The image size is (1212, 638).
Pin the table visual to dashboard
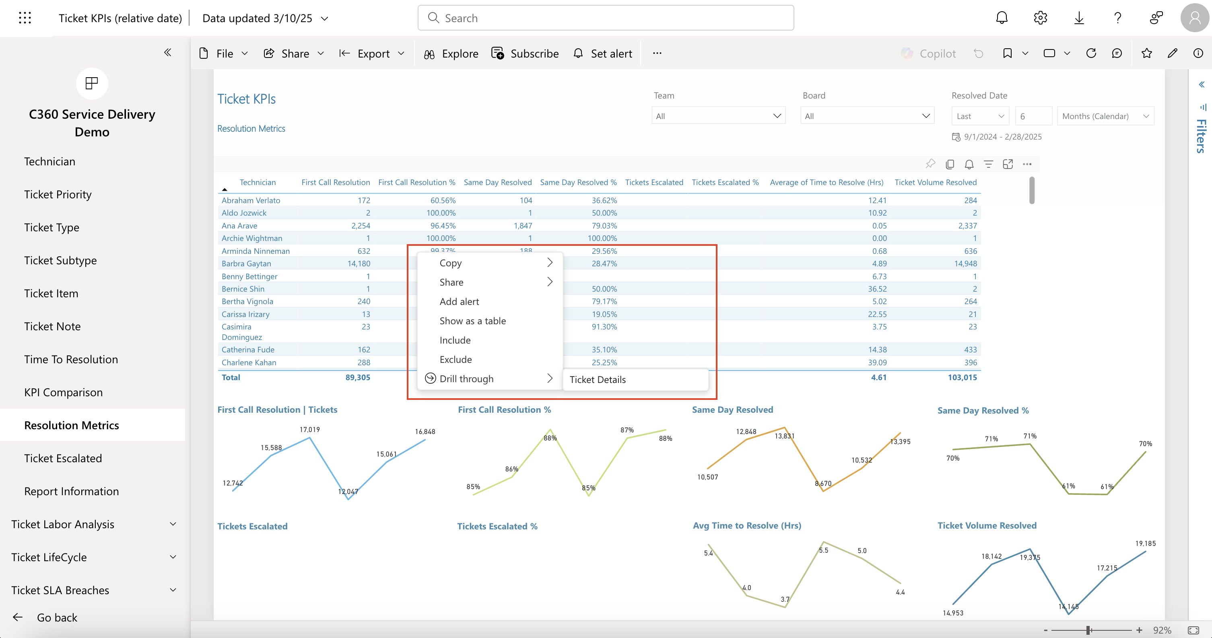tap(930, 164)
